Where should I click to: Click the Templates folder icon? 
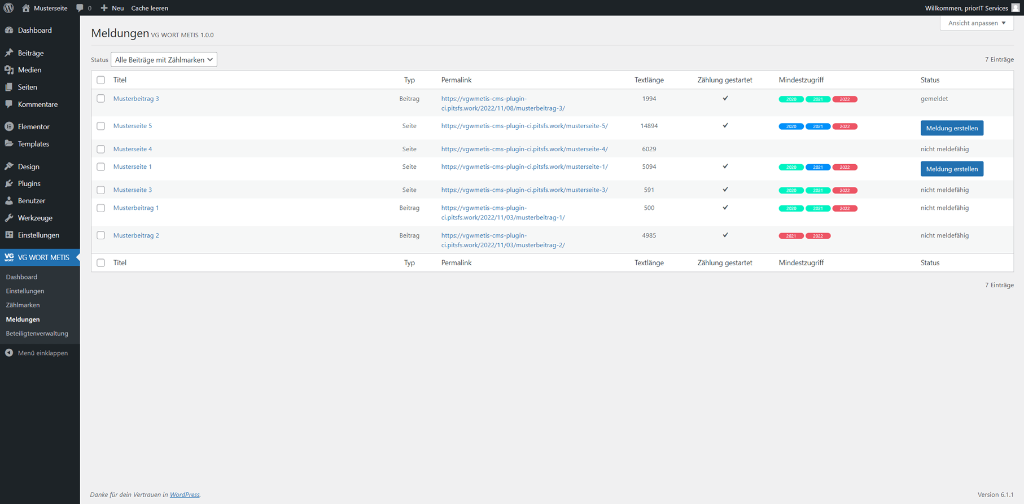(x=9, y=144)
